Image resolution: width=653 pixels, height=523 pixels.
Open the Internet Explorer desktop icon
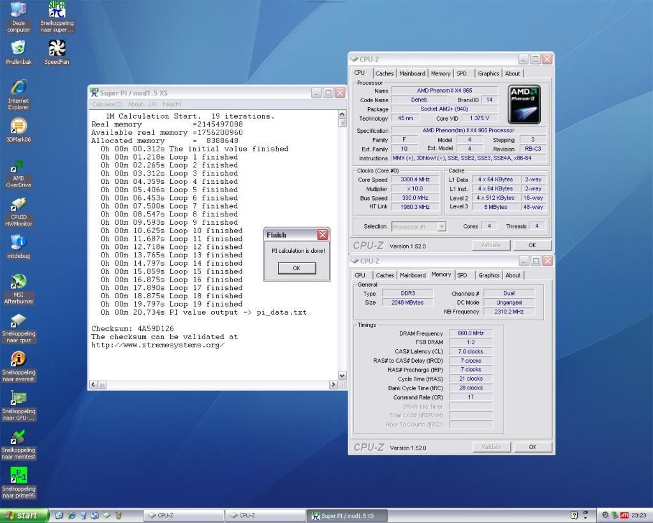point(18,87)
